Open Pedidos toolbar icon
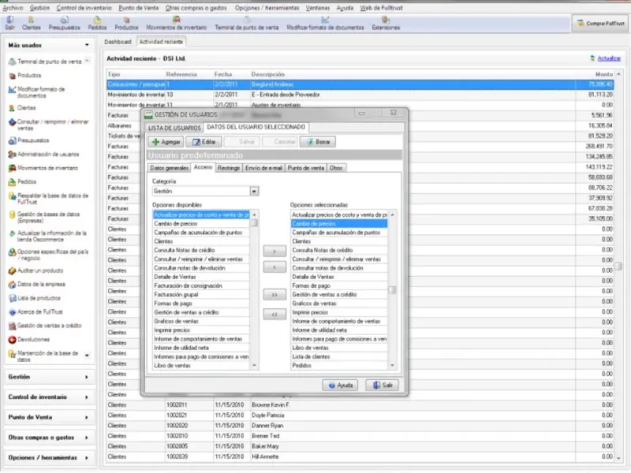 (97, 24)
